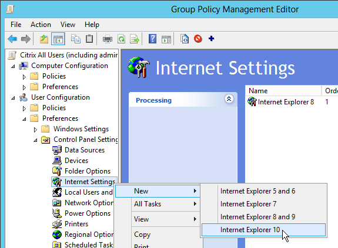Screen dimensions: 338x248
Task: Click the Regional Options globe icon
Action: [x=57, y=235]
